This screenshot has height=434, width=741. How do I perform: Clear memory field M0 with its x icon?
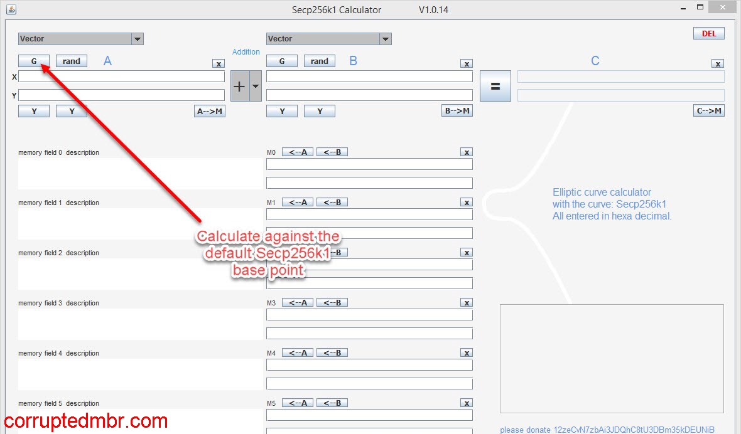tap(467, 152)
